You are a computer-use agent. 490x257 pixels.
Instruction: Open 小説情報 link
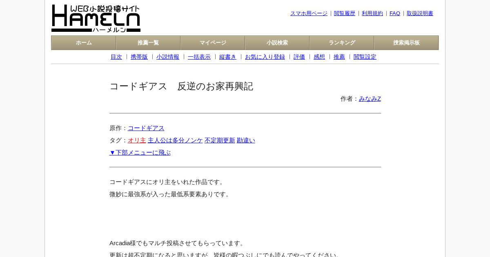[168, 57]
